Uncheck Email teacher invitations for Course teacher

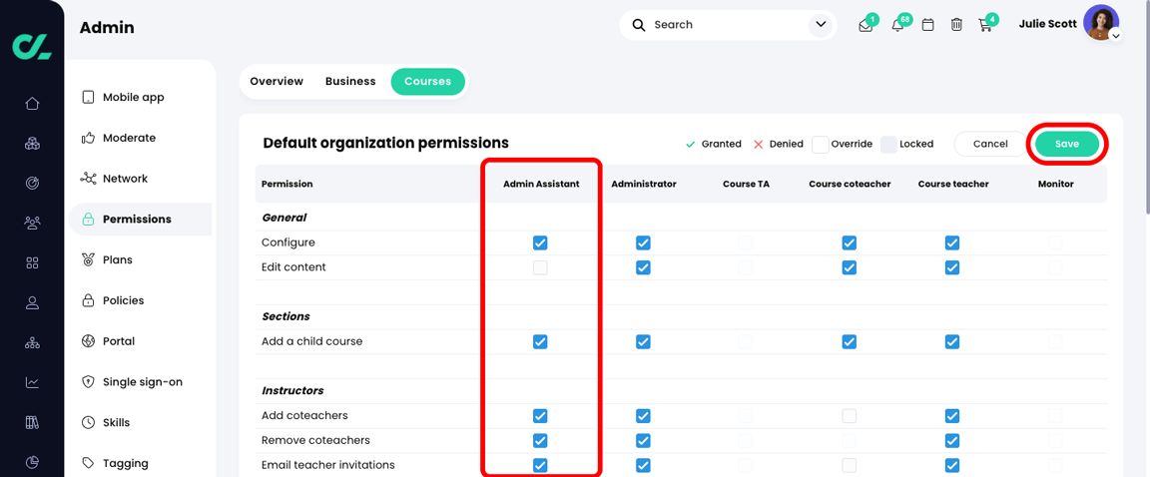(952, 465)
